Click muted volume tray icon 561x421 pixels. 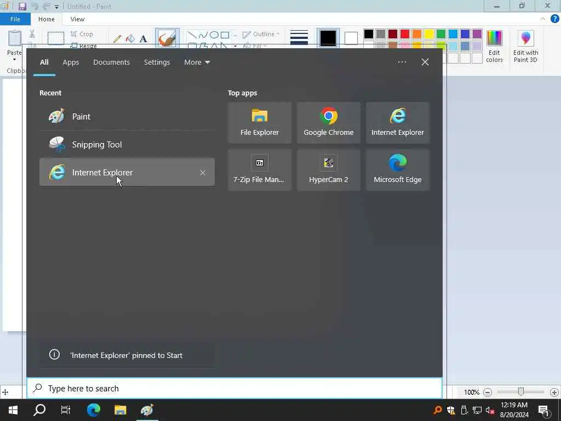coord(490,410)
